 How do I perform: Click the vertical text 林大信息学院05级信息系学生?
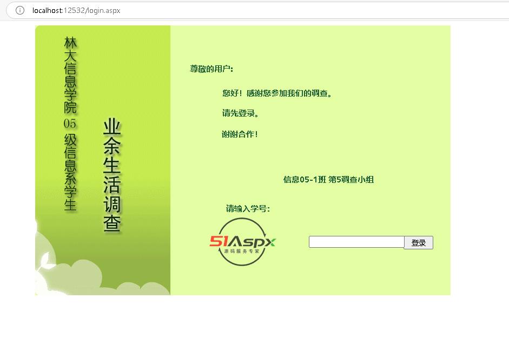70,124
